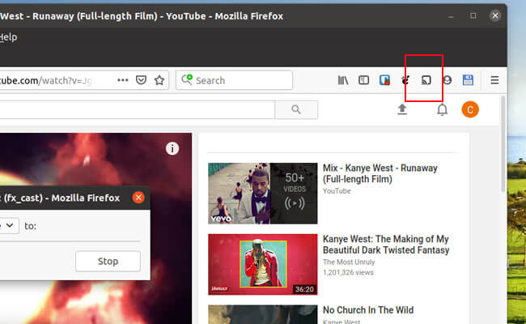The height and width of the screenshot is (324, 526).
Task: Open 'Kanye West: The Making of My' title
Action: coord(386,245)
